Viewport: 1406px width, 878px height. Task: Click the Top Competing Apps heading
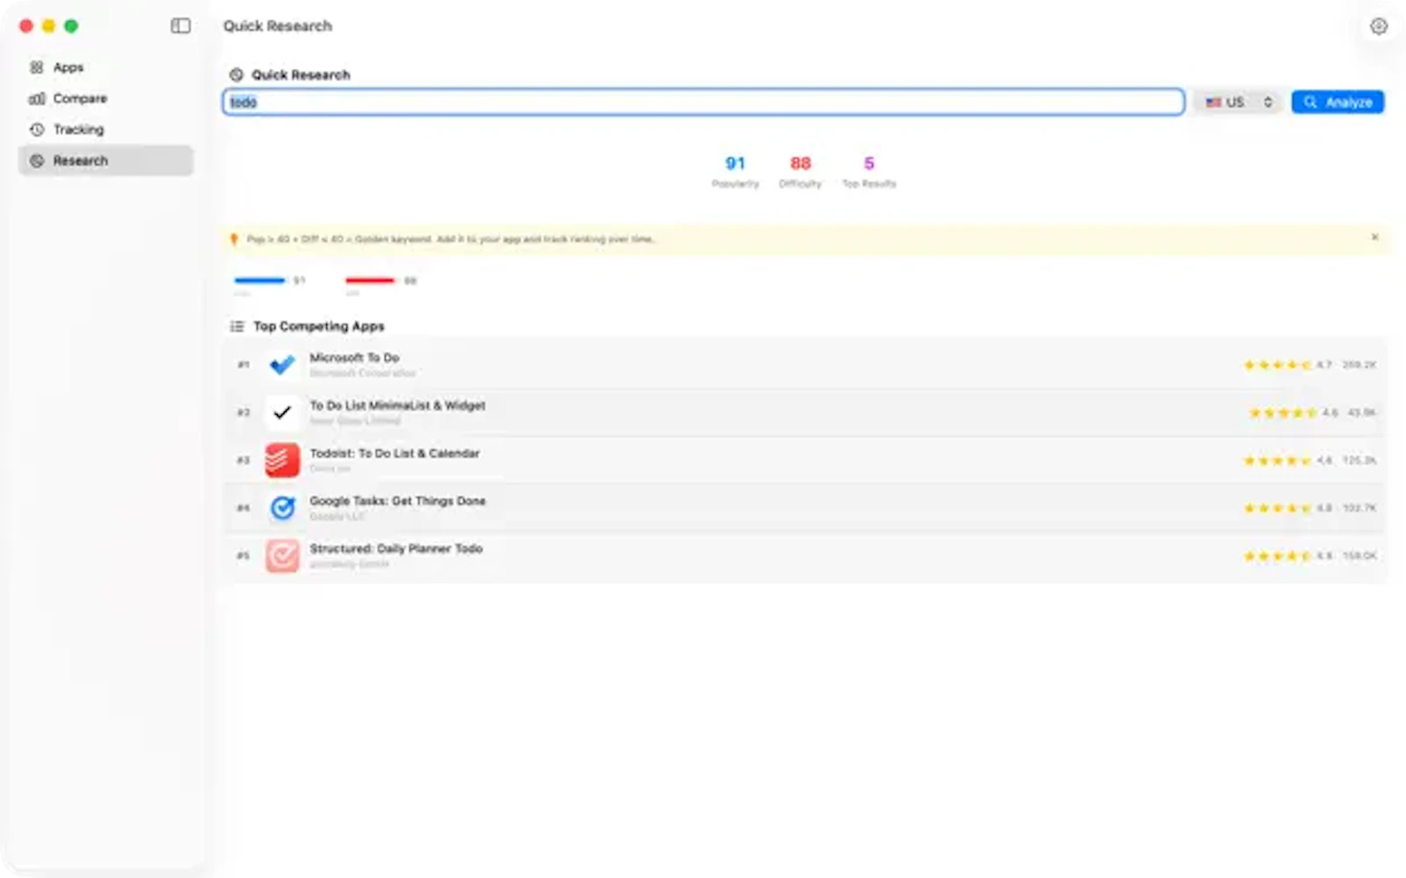click(x=319, y=326)
